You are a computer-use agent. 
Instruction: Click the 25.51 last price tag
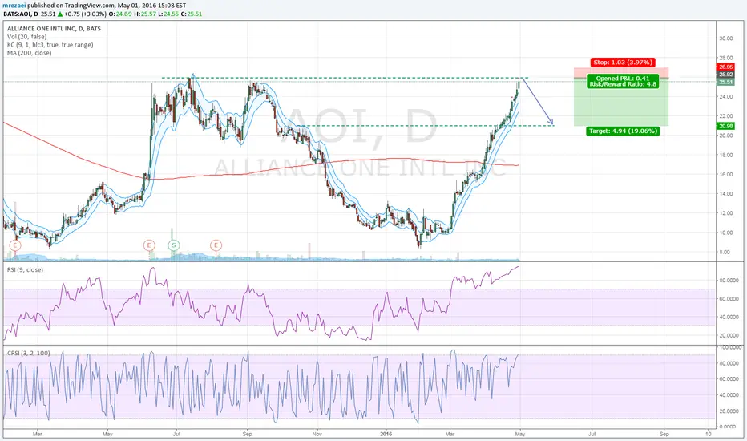(725, 82)
